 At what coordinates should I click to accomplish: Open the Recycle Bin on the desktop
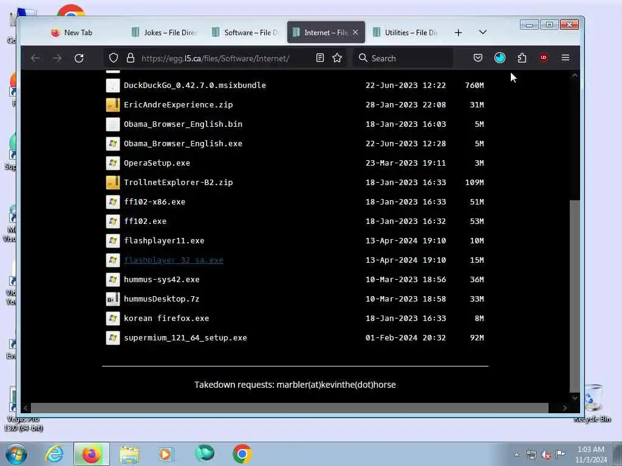pyautogui.click(x=593, y=403)
